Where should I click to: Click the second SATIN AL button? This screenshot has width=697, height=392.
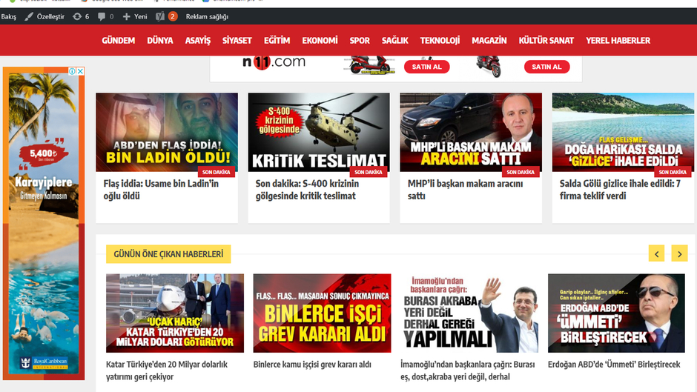546,67
